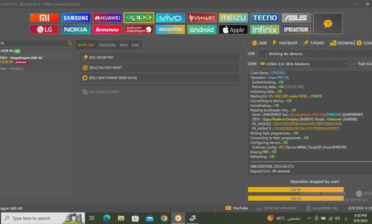Click the MediaTek chipset icon
Viewport: 372px width, 224px height.
tap(170, 30)
